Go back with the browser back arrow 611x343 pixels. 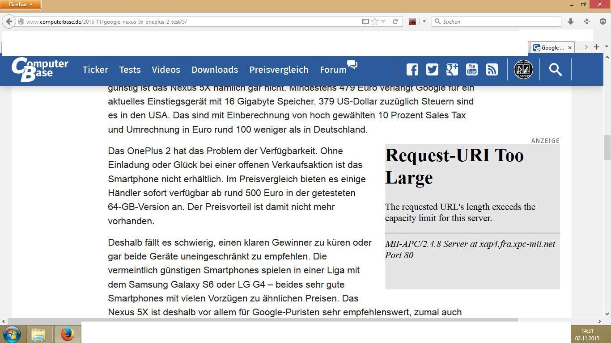click(9, 21)
